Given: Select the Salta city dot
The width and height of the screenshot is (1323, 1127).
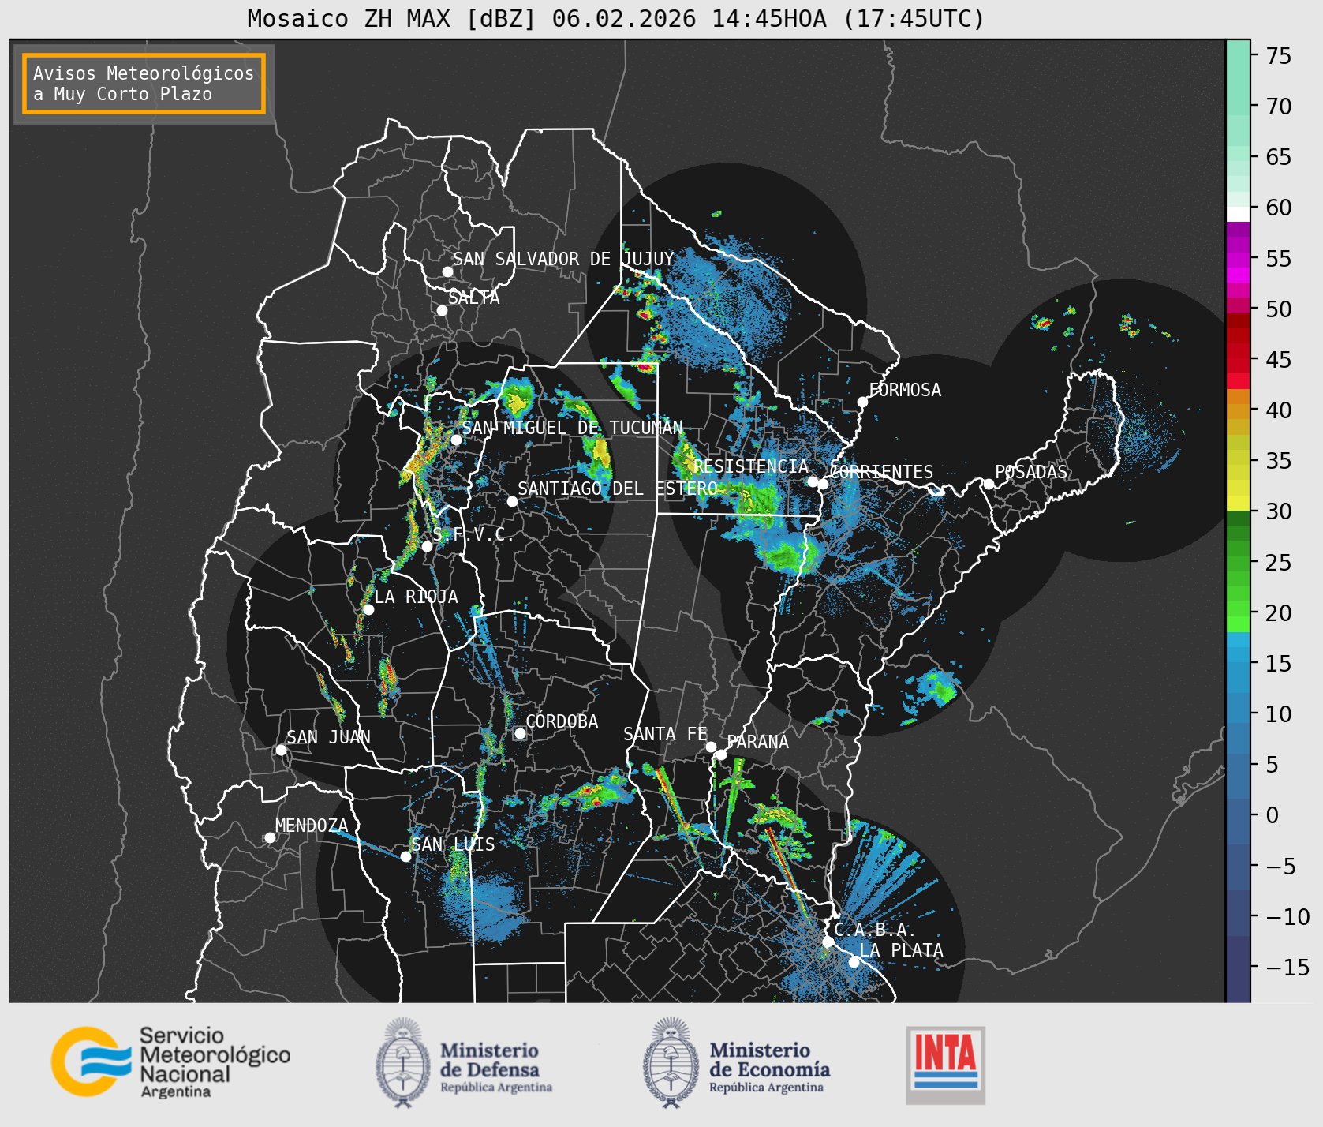Looking at the screenshot, I should pos(443,310).
